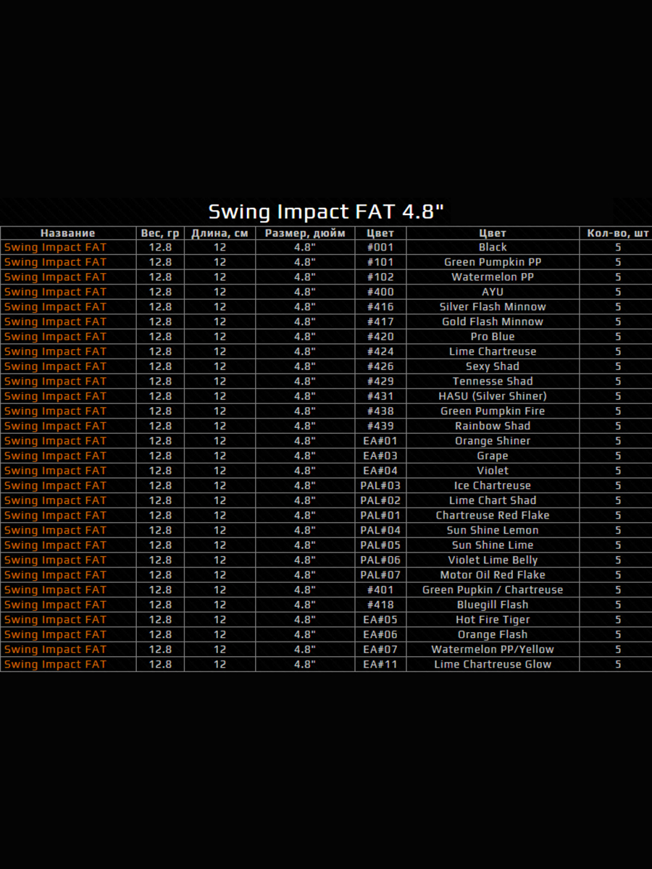The width and height of the screenshot is (652, 869).
Task: Select the AYU color cell
Action: tap(493, 292)
